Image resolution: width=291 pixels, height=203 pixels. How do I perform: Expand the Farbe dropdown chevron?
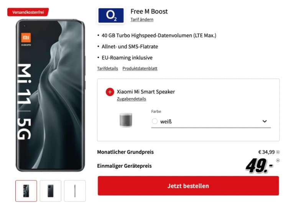[265, 122]
